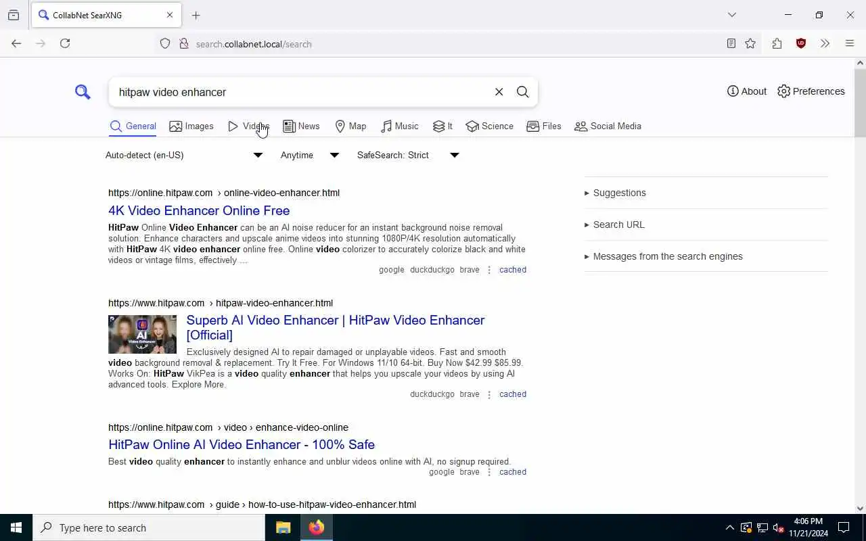Open cached link of Superb AI result
Viewport: 866px width, 541px height.
click(x=513, y=394)
